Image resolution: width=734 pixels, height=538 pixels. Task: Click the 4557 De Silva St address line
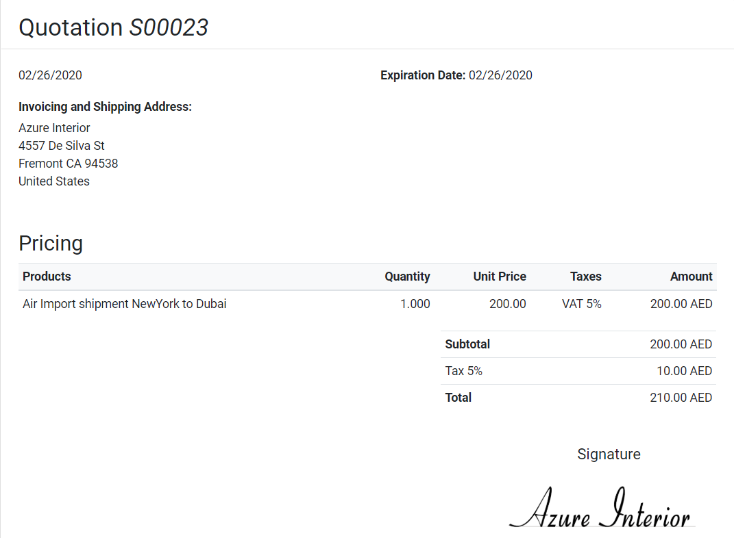[62, 146]
